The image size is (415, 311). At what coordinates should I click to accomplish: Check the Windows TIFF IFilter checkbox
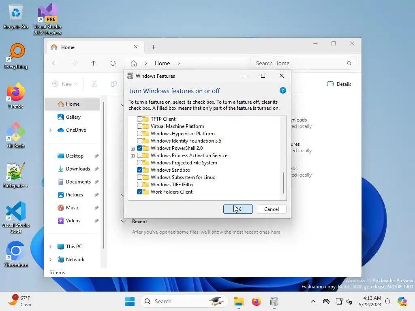(139, 184)
